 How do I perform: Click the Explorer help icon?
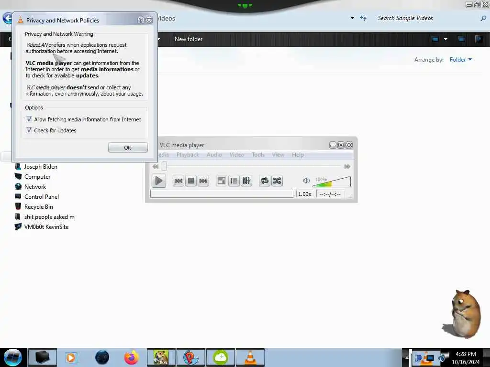coord(479,39)
